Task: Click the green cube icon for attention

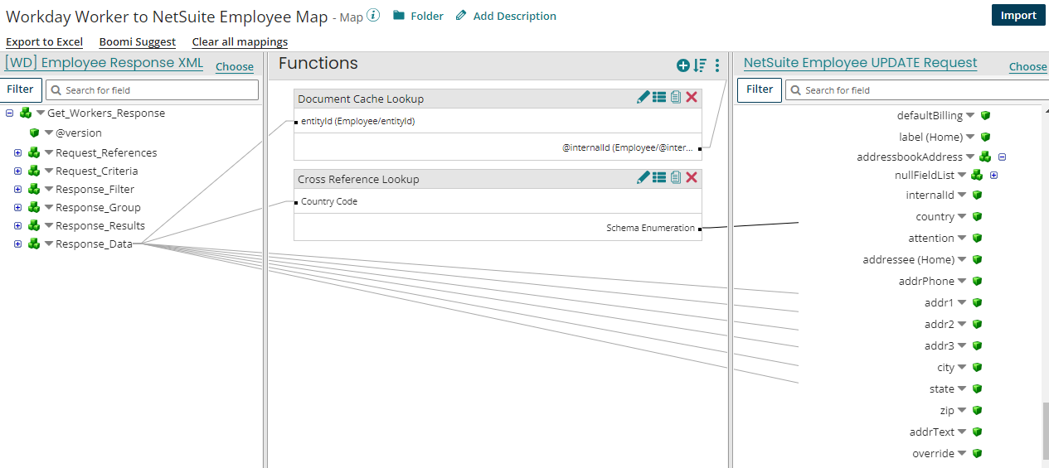Action: point(977,238)
